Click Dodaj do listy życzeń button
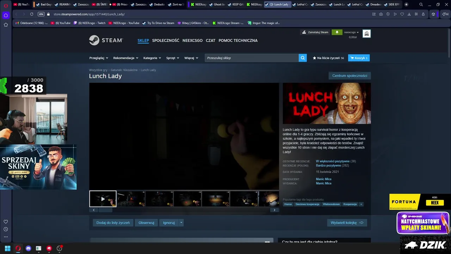This screenshot has height=254, width=451. [113, 223]
